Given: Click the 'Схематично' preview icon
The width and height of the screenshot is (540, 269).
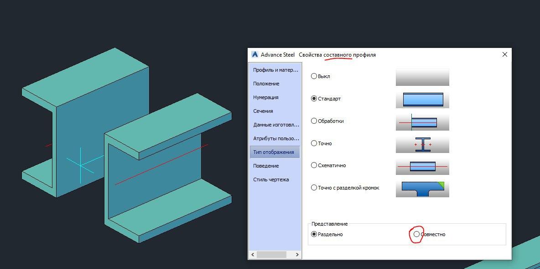Looking at the screenshot, I should [x=422, y=166].
